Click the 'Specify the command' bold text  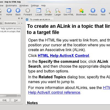pos(59,62)
